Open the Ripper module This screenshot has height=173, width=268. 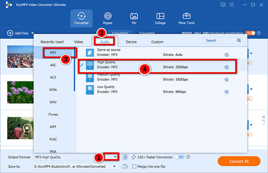coord(108,18)
